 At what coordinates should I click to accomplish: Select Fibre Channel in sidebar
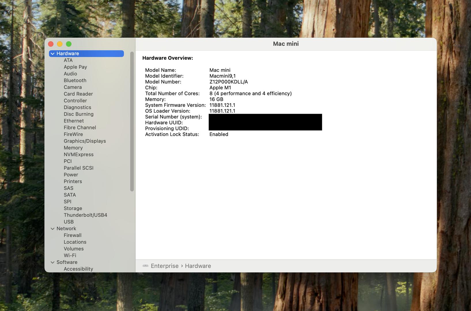coord(80,128)
